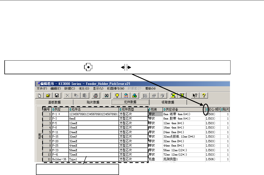Click the Print toolbar icon

(96, 96)
